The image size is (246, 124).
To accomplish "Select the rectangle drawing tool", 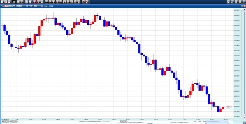I will click(61, 2).
